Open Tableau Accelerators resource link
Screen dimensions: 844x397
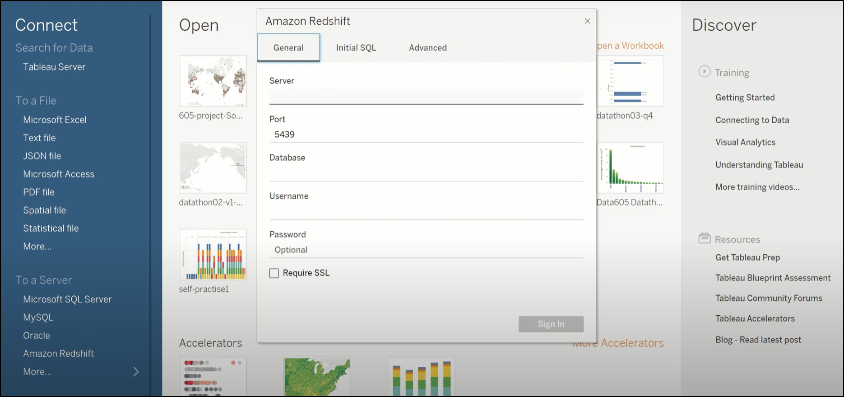coord(755,318)
